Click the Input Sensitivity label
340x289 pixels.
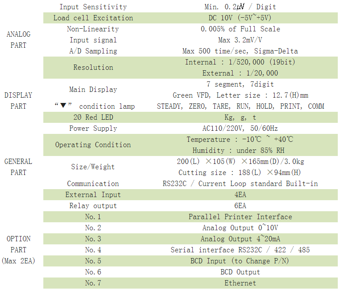pyautogui.click(x=93, y=7)
